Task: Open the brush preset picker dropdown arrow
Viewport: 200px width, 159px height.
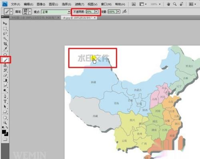Action: [x=30, y=12]
